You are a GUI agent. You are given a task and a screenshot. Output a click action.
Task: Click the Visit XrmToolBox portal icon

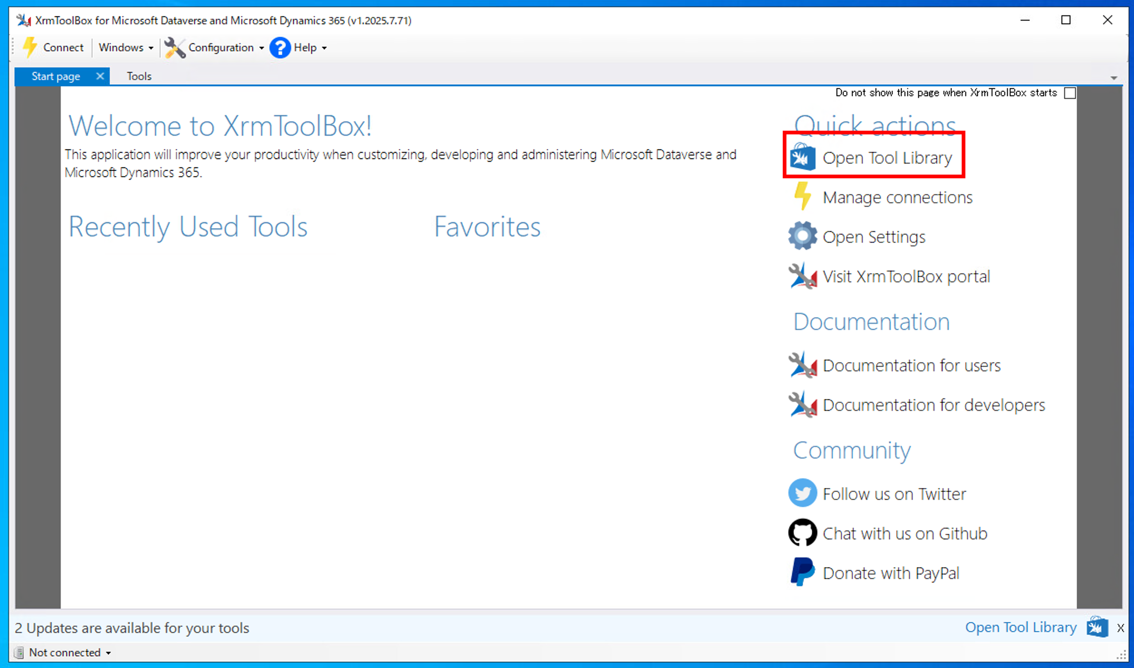point(803,275)
